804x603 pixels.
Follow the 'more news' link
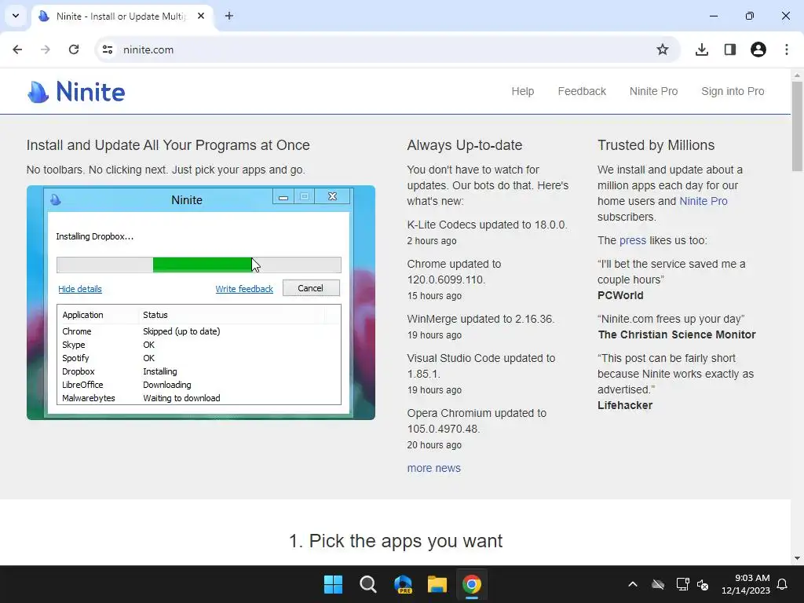[x=433, y=468]
